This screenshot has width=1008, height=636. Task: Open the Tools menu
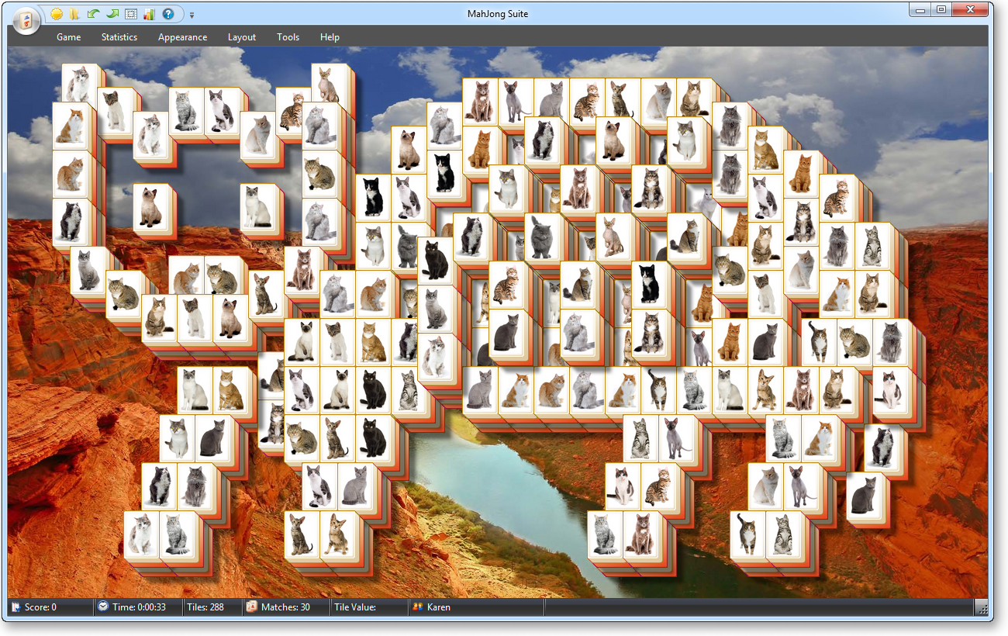[288, 36]
